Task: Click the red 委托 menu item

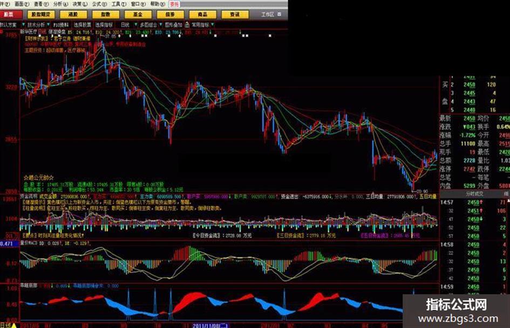Action: tap(174, 4)
